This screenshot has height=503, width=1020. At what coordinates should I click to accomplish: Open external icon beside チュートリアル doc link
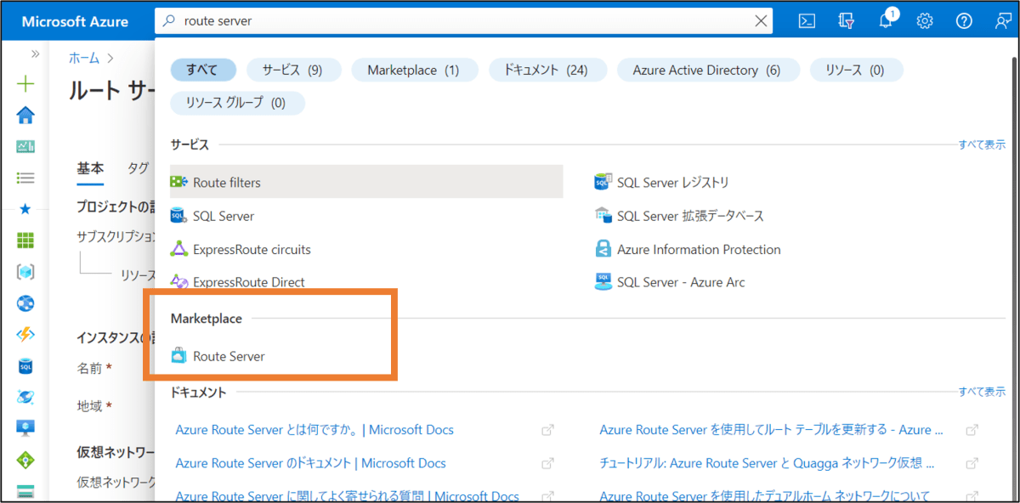click(x=972, y=463)
